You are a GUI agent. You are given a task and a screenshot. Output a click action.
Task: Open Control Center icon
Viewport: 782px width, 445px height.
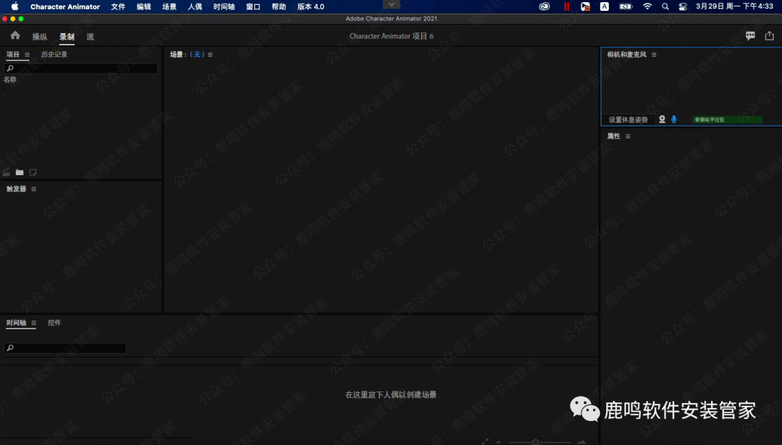click(x=683, y=7)
